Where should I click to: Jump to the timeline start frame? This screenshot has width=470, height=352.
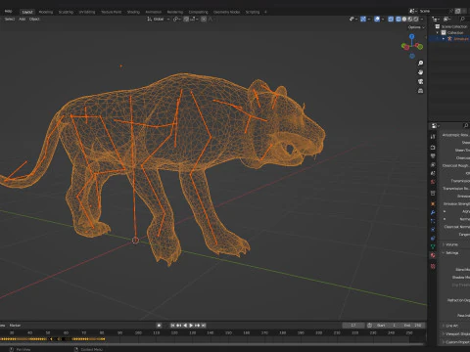point(173,326)
